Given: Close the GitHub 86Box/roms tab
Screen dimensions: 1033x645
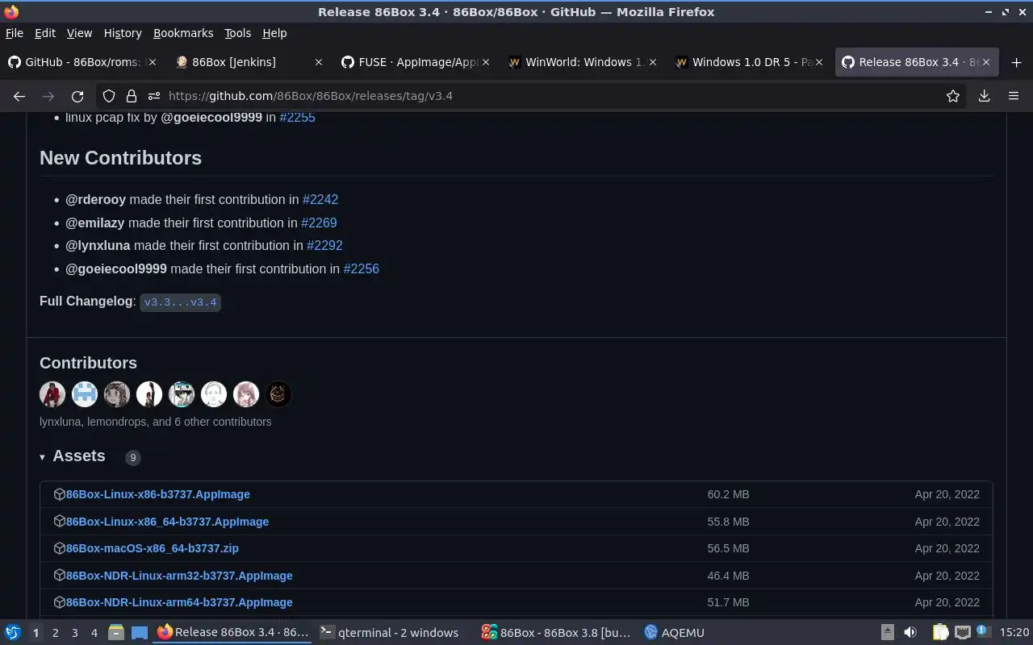Looking at the screenshot, I should click(153, 62).
